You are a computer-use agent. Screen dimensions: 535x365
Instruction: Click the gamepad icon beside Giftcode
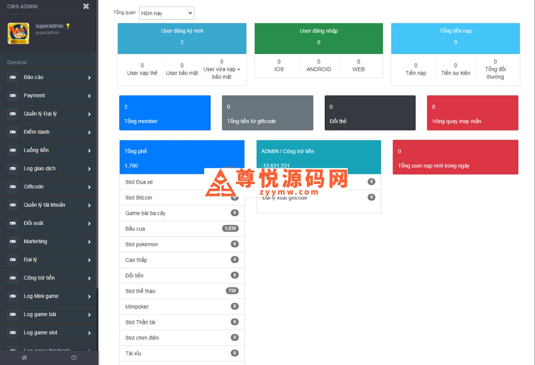point(13,187)
